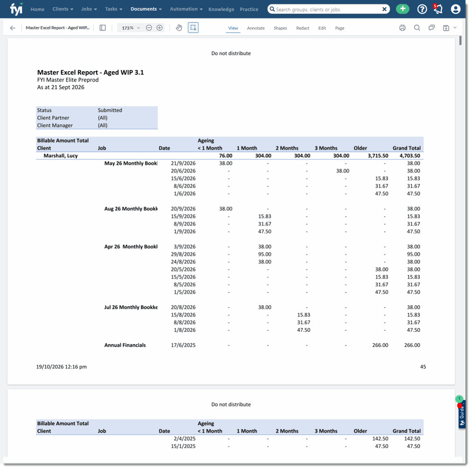Expand the save options chevron
The width and height of the screenshot is (471, 469).
point(455,28)
